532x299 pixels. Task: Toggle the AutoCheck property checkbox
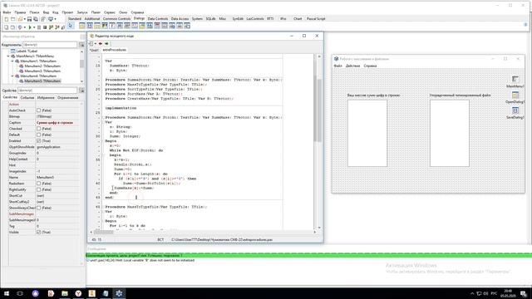tap(39, 110)
